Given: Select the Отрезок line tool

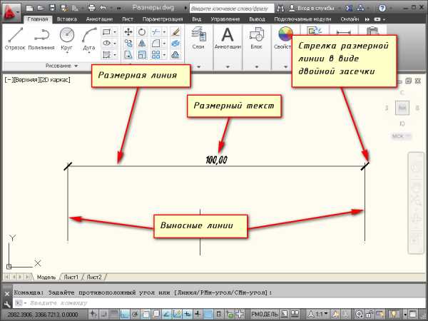Looking at the screenshot, I should point(15,39).
